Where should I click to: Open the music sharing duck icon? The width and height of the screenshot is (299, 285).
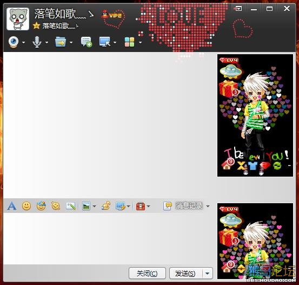[x=106, y=206]
